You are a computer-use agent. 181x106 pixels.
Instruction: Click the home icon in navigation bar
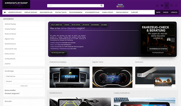coord(5,12)
